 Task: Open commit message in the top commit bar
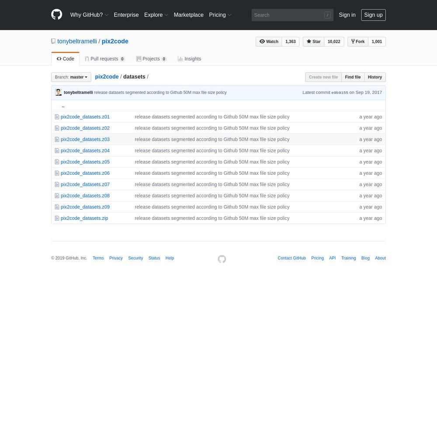click(160, 93)
